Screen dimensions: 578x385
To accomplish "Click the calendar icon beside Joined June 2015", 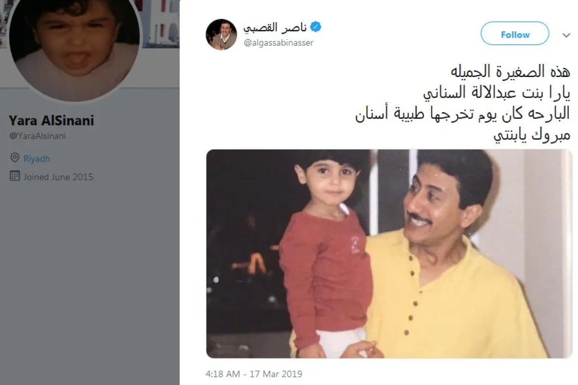I will [x=15, y=176].
